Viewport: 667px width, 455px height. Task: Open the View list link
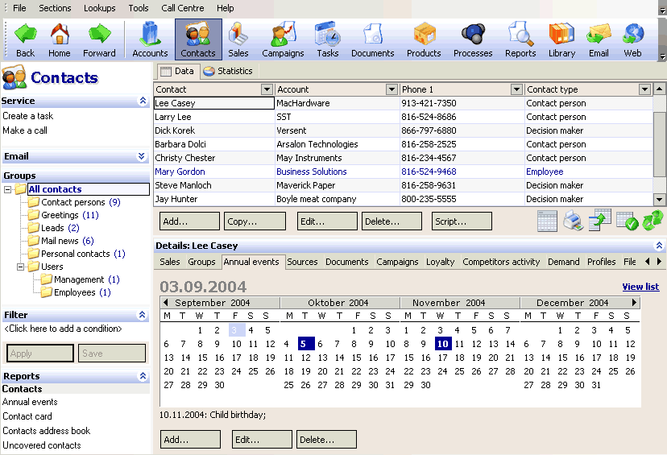(640, 287)
